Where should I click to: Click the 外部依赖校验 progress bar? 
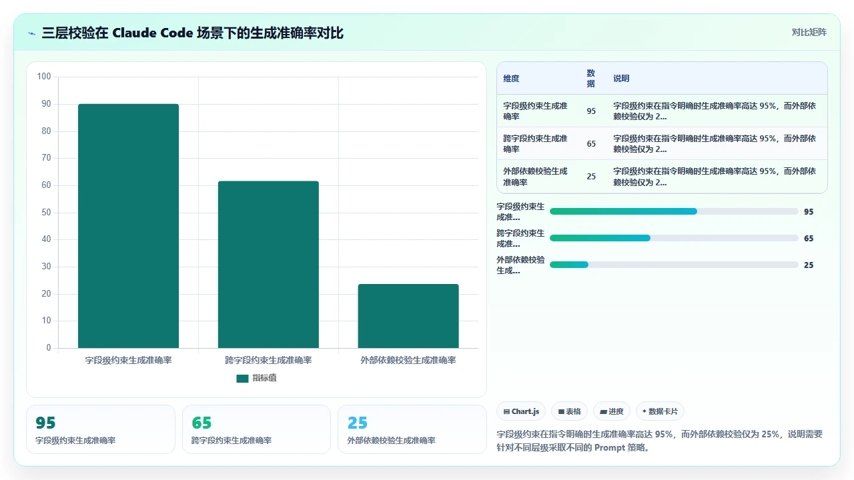coord(674,265)
